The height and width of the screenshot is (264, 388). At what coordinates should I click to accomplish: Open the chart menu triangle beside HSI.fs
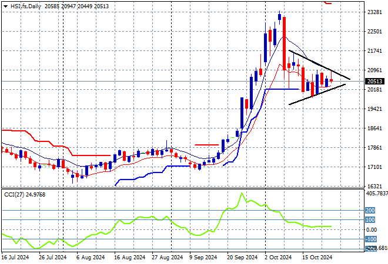pos(5,6)
